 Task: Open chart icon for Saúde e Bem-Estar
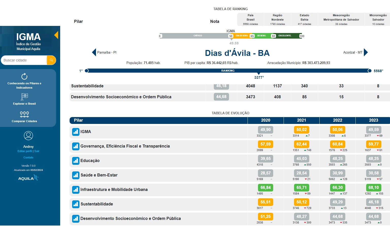tap(76, 175)
